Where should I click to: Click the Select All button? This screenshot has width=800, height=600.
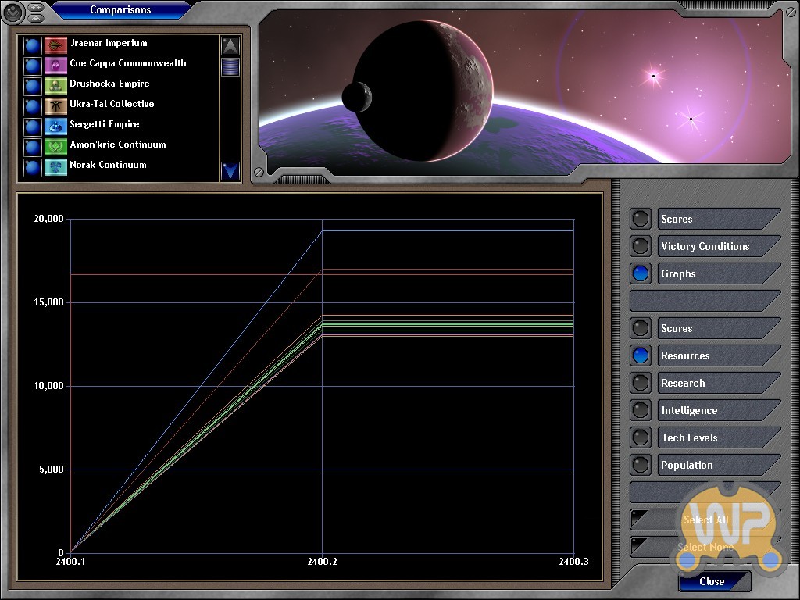705,520
